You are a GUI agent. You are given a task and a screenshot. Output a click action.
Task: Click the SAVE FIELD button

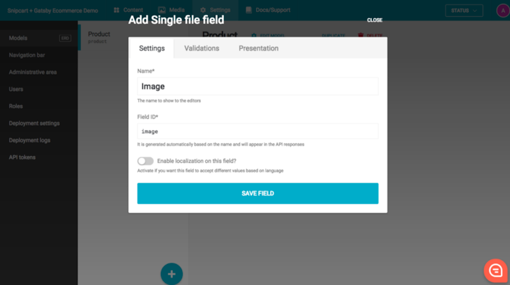pyautogui.click(x=258, y=194)
